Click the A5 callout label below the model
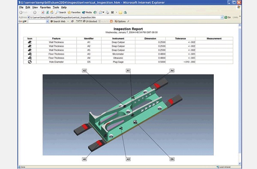 point(84,159)
